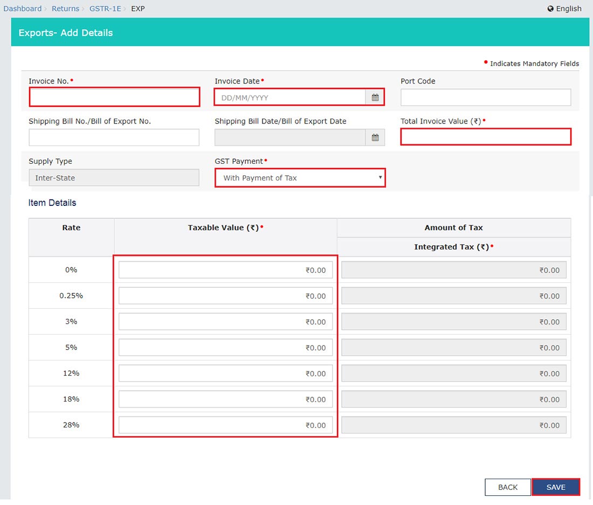Select the Port Code input box

click(486, 98)
